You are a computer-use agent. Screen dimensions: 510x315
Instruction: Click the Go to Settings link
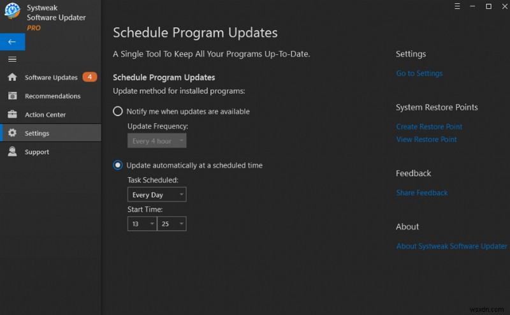pos(419,73)
